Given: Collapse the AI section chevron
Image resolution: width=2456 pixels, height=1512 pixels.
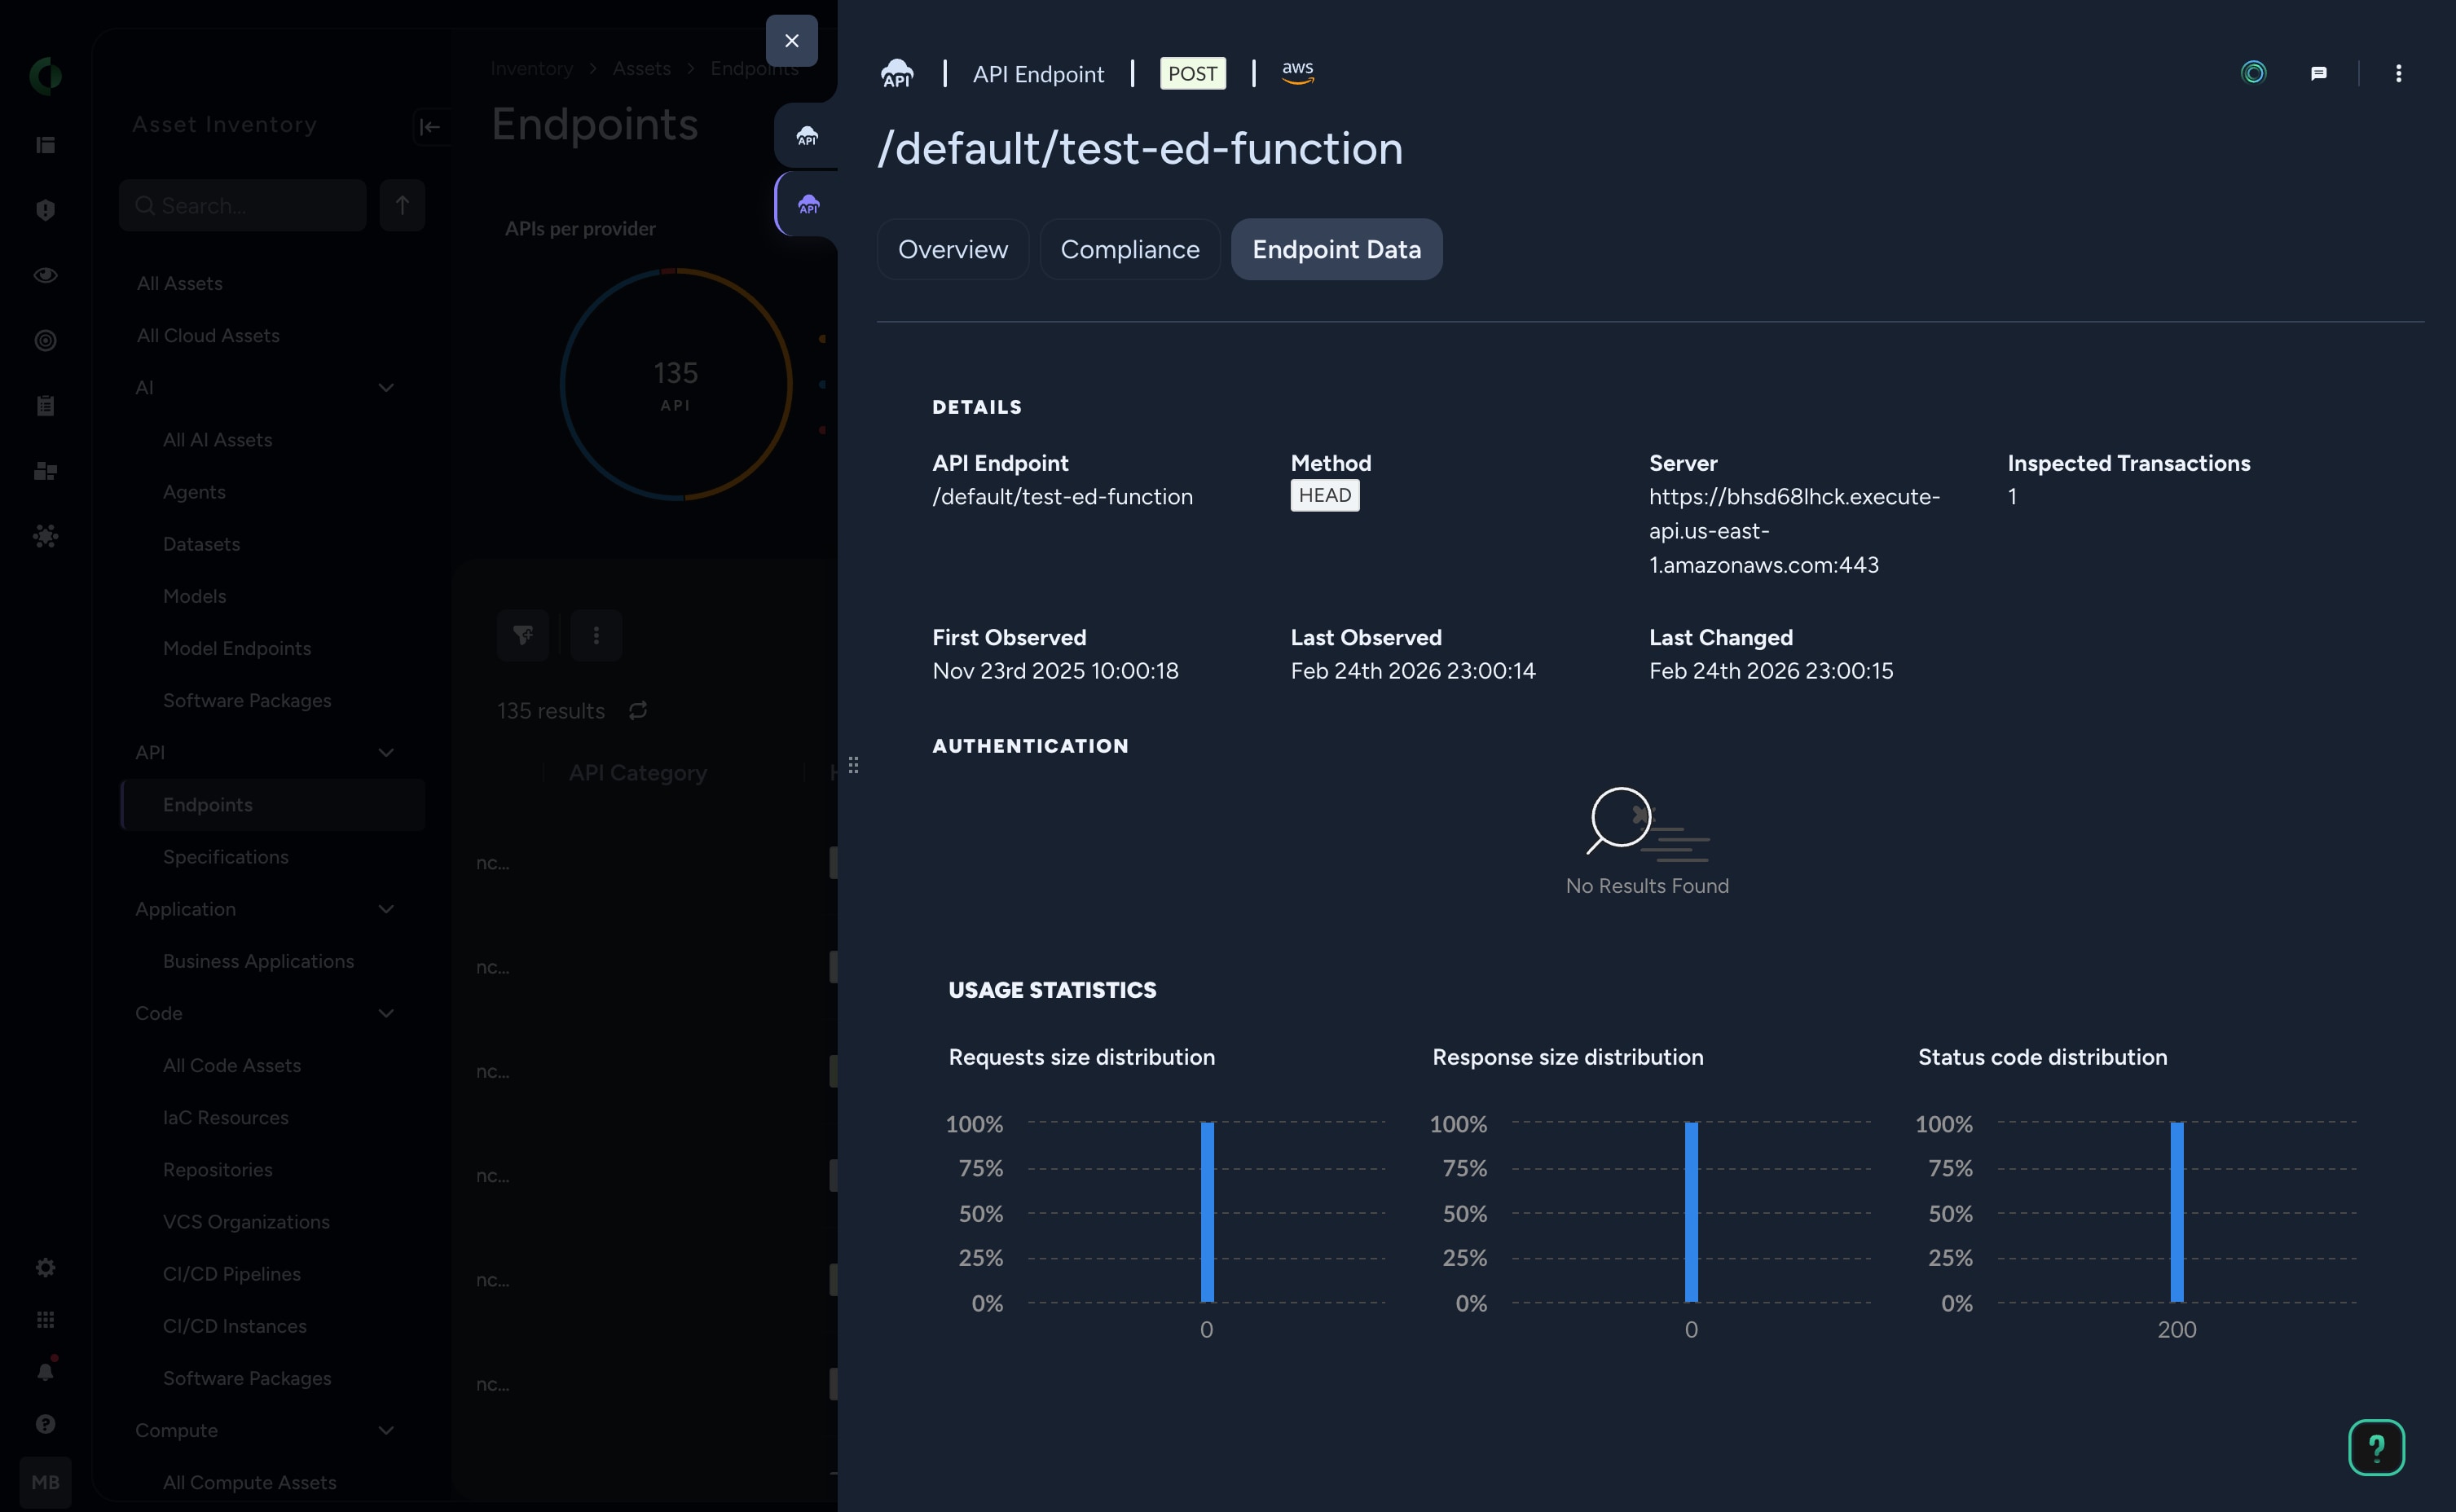Looking at the screenshot, I should (x=386, y=388).
